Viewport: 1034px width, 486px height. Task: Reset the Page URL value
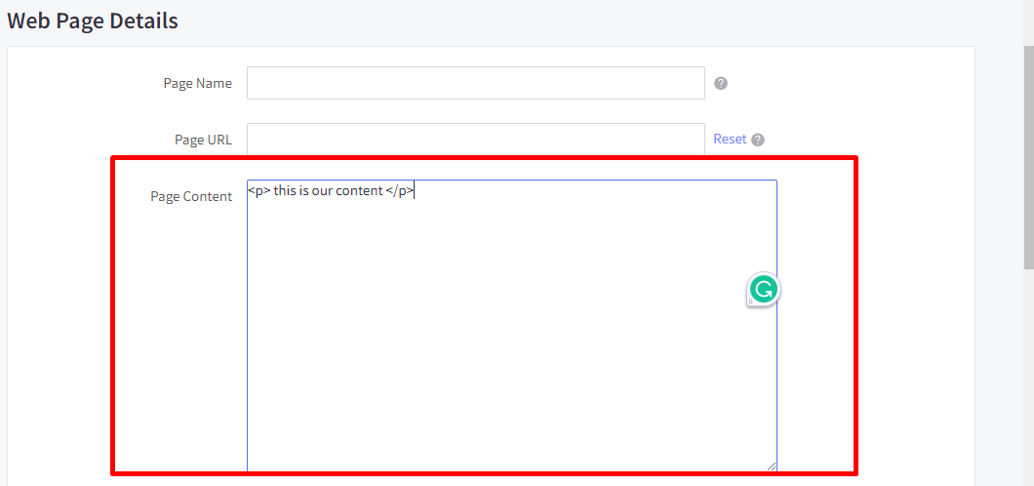[x=729, y=139]
